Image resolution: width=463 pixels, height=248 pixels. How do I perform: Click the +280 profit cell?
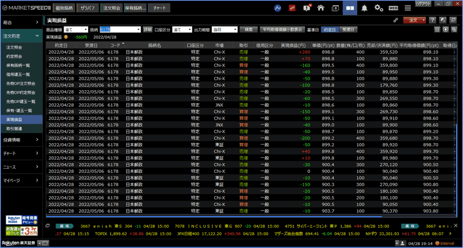(304, 52)
